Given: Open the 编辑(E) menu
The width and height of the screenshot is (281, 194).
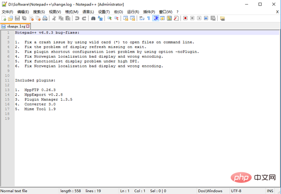Looking at the screenshot, I should [x=23, y=12].
